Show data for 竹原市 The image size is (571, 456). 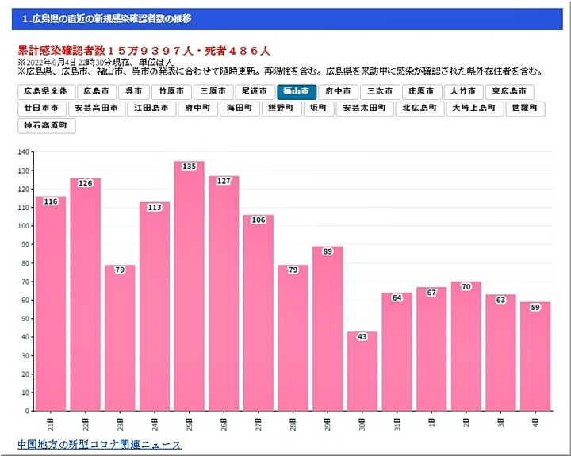[172, 91]
